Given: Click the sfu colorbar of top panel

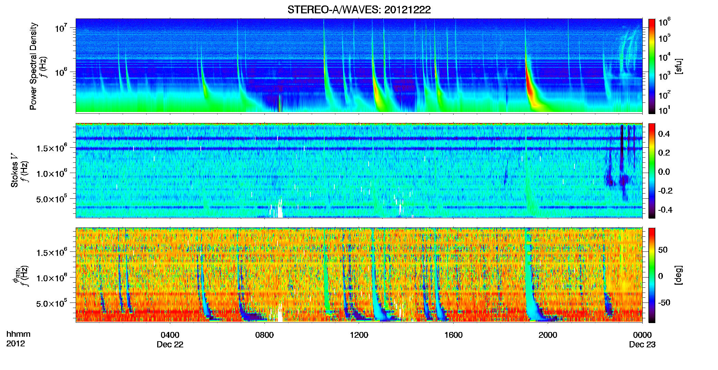Looking at the screenshot, I should tap(652, 66).
